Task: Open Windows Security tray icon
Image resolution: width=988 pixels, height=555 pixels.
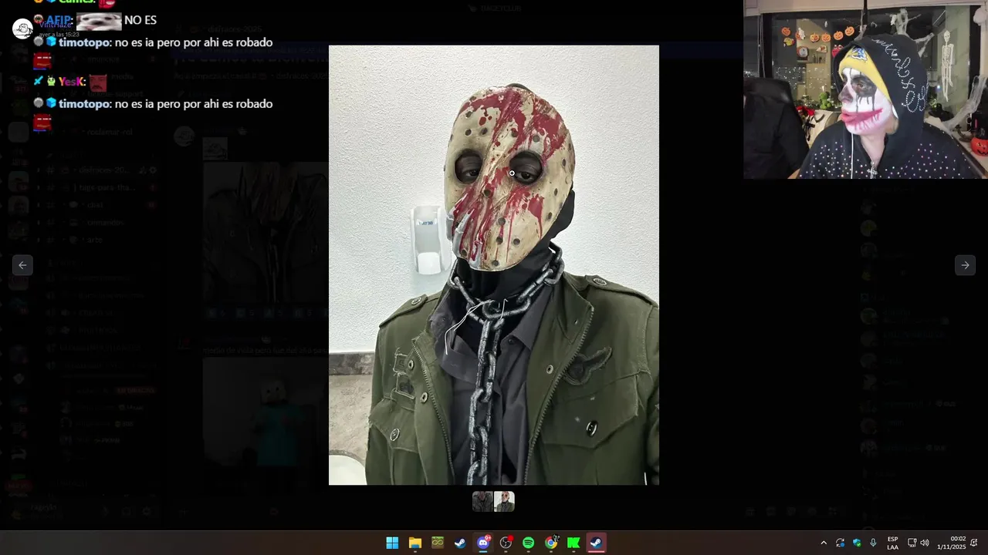Action: [x=857, y=543]
